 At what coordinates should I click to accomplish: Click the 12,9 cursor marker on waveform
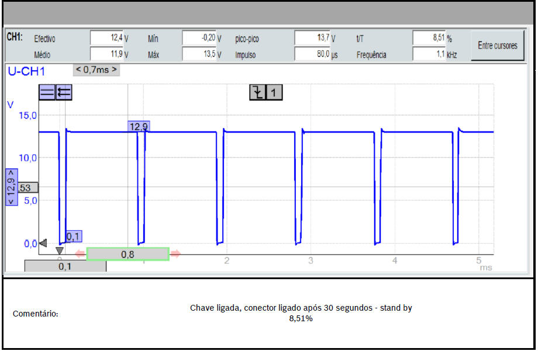click(139, 126)
